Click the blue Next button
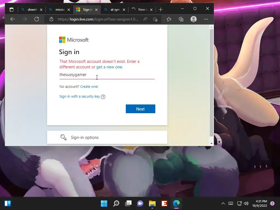Viewport: 280px width, 210px height. pyautogui.click(x=140, y=109)
